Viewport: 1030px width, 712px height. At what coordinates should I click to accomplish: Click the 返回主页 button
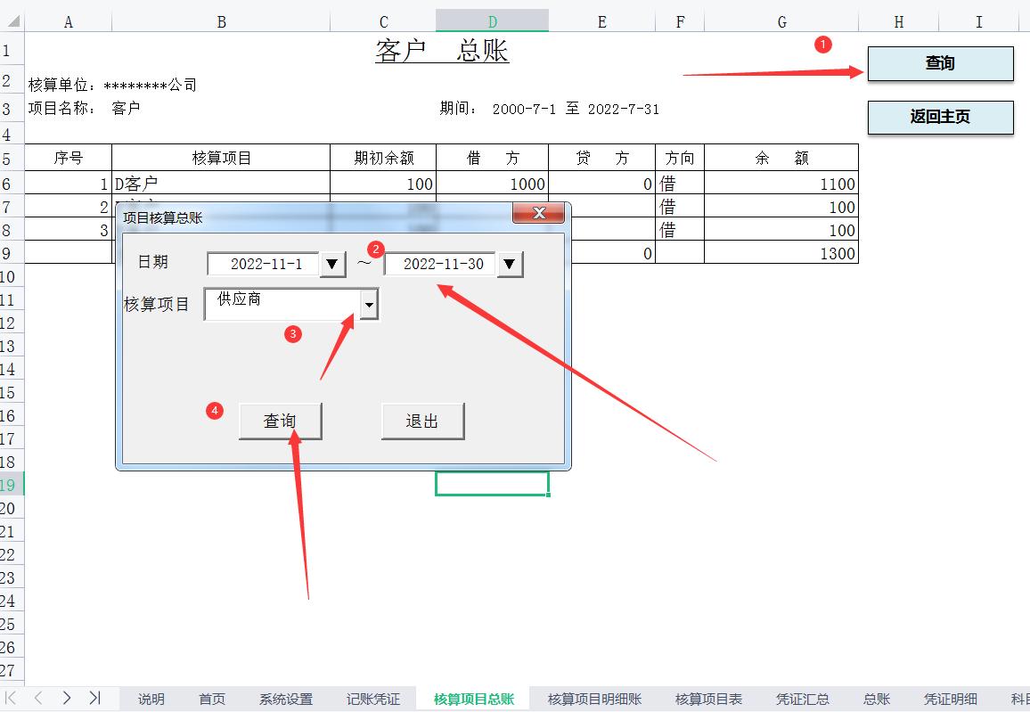point(939,118)
